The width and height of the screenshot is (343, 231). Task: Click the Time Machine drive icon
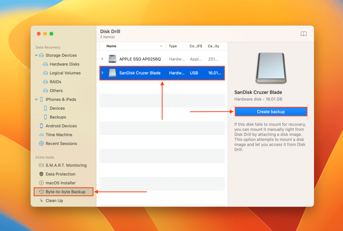(41, 135)
